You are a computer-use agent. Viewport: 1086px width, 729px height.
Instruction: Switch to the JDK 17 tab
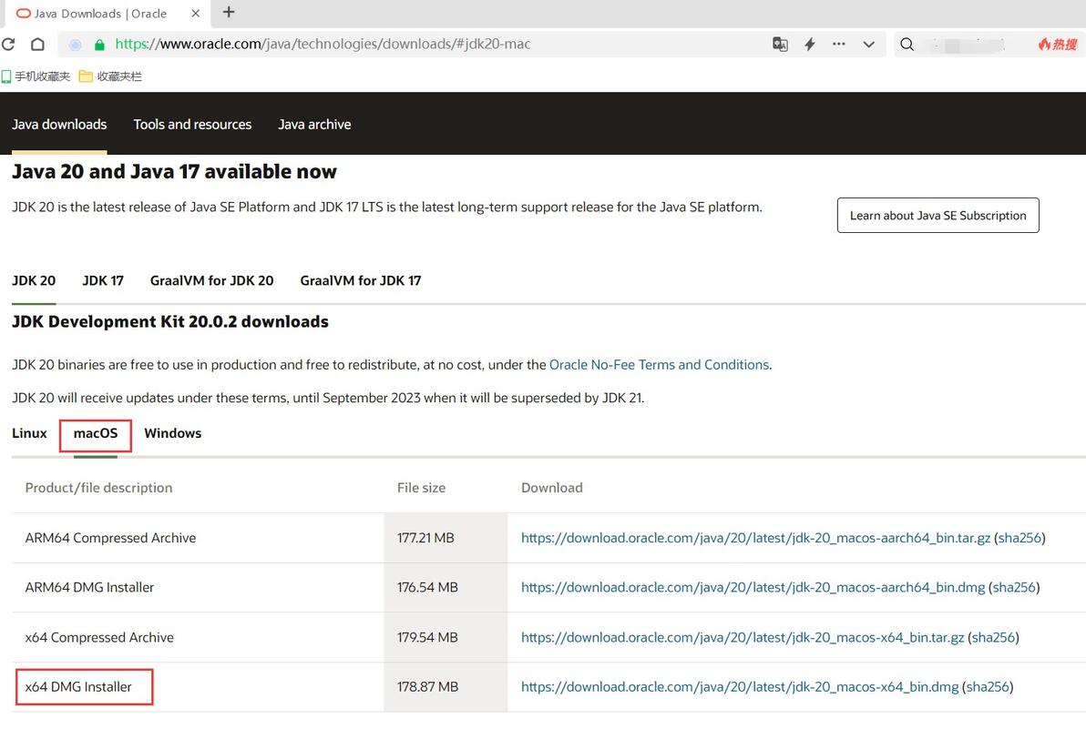pos(103,280)
